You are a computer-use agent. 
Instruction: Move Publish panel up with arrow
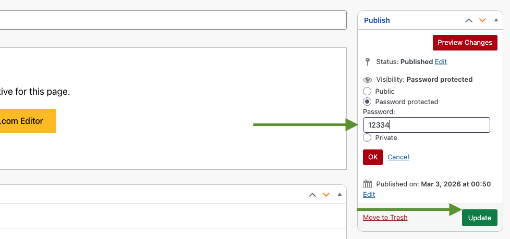pyautogui.click(x=469, y=20)
